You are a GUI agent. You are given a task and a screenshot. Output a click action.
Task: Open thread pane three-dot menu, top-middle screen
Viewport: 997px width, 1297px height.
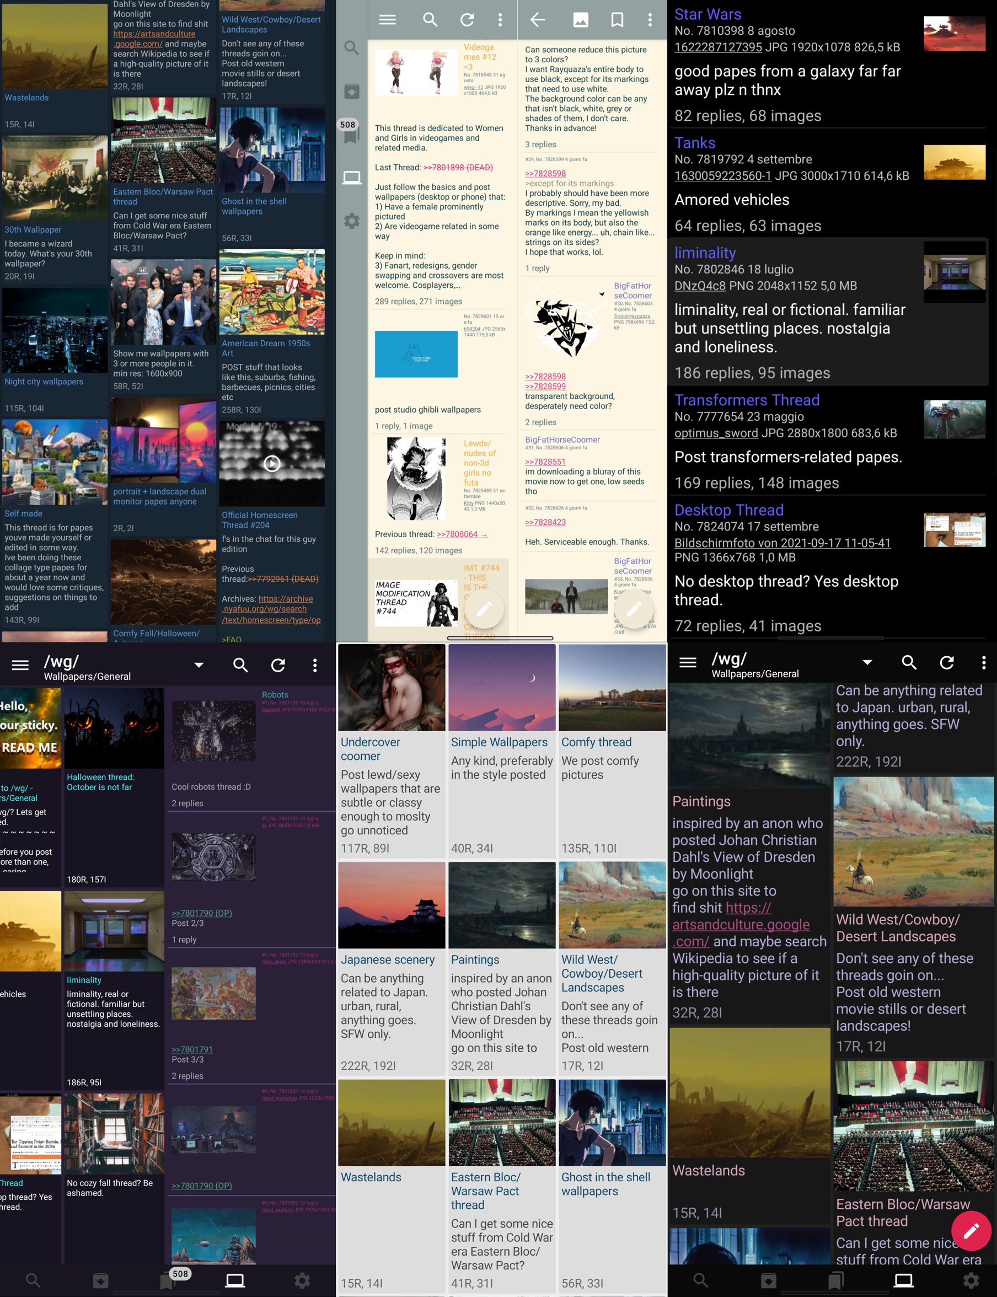pyautogui.click(x=650, y=20)
